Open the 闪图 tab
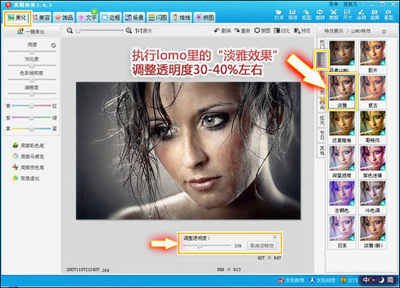 tap(158, 18)
